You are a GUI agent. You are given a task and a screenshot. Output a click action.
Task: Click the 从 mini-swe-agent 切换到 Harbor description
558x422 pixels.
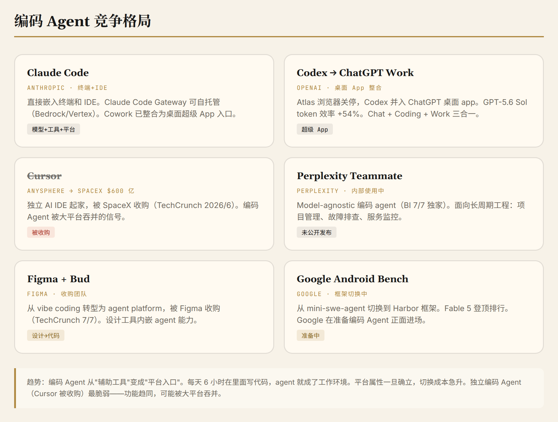click(403, 314)
